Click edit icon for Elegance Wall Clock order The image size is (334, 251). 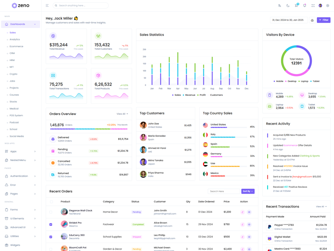pyautogui.click(x=242, y=212)
